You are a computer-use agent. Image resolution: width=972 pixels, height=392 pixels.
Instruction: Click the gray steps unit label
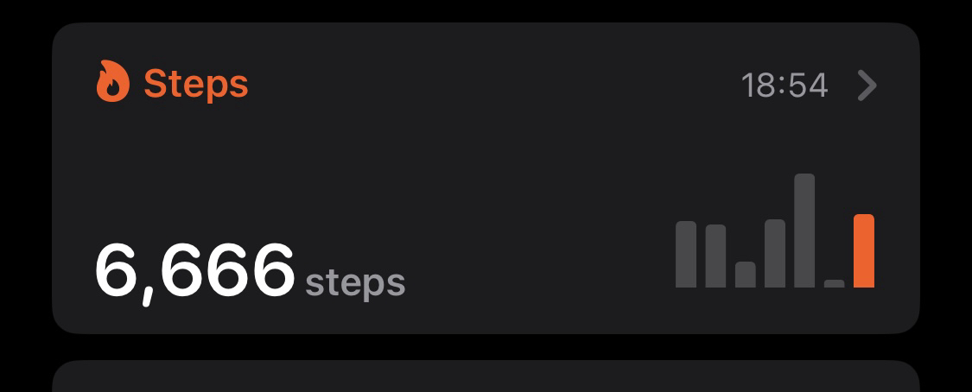pyautogui.click(x=355, y=283)
